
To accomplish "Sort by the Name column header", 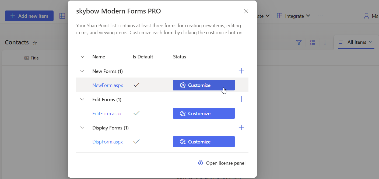I will coord(99,57).
